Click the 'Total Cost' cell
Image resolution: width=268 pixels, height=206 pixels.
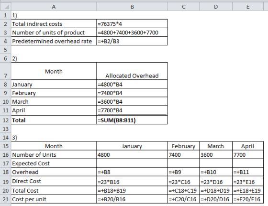click(x=54, y=191)
